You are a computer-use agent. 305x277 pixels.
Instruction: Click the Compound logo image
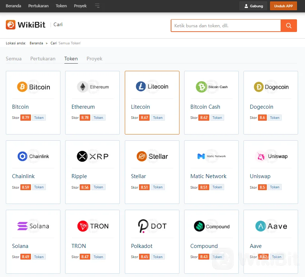(x=211, y=226)
